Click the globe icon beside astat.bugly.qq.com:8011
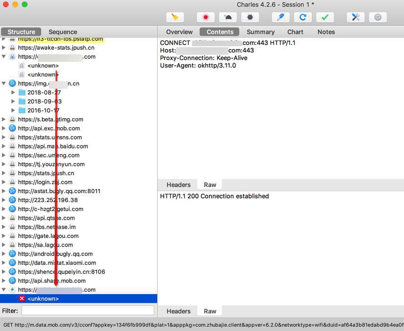 coord(12,191)
